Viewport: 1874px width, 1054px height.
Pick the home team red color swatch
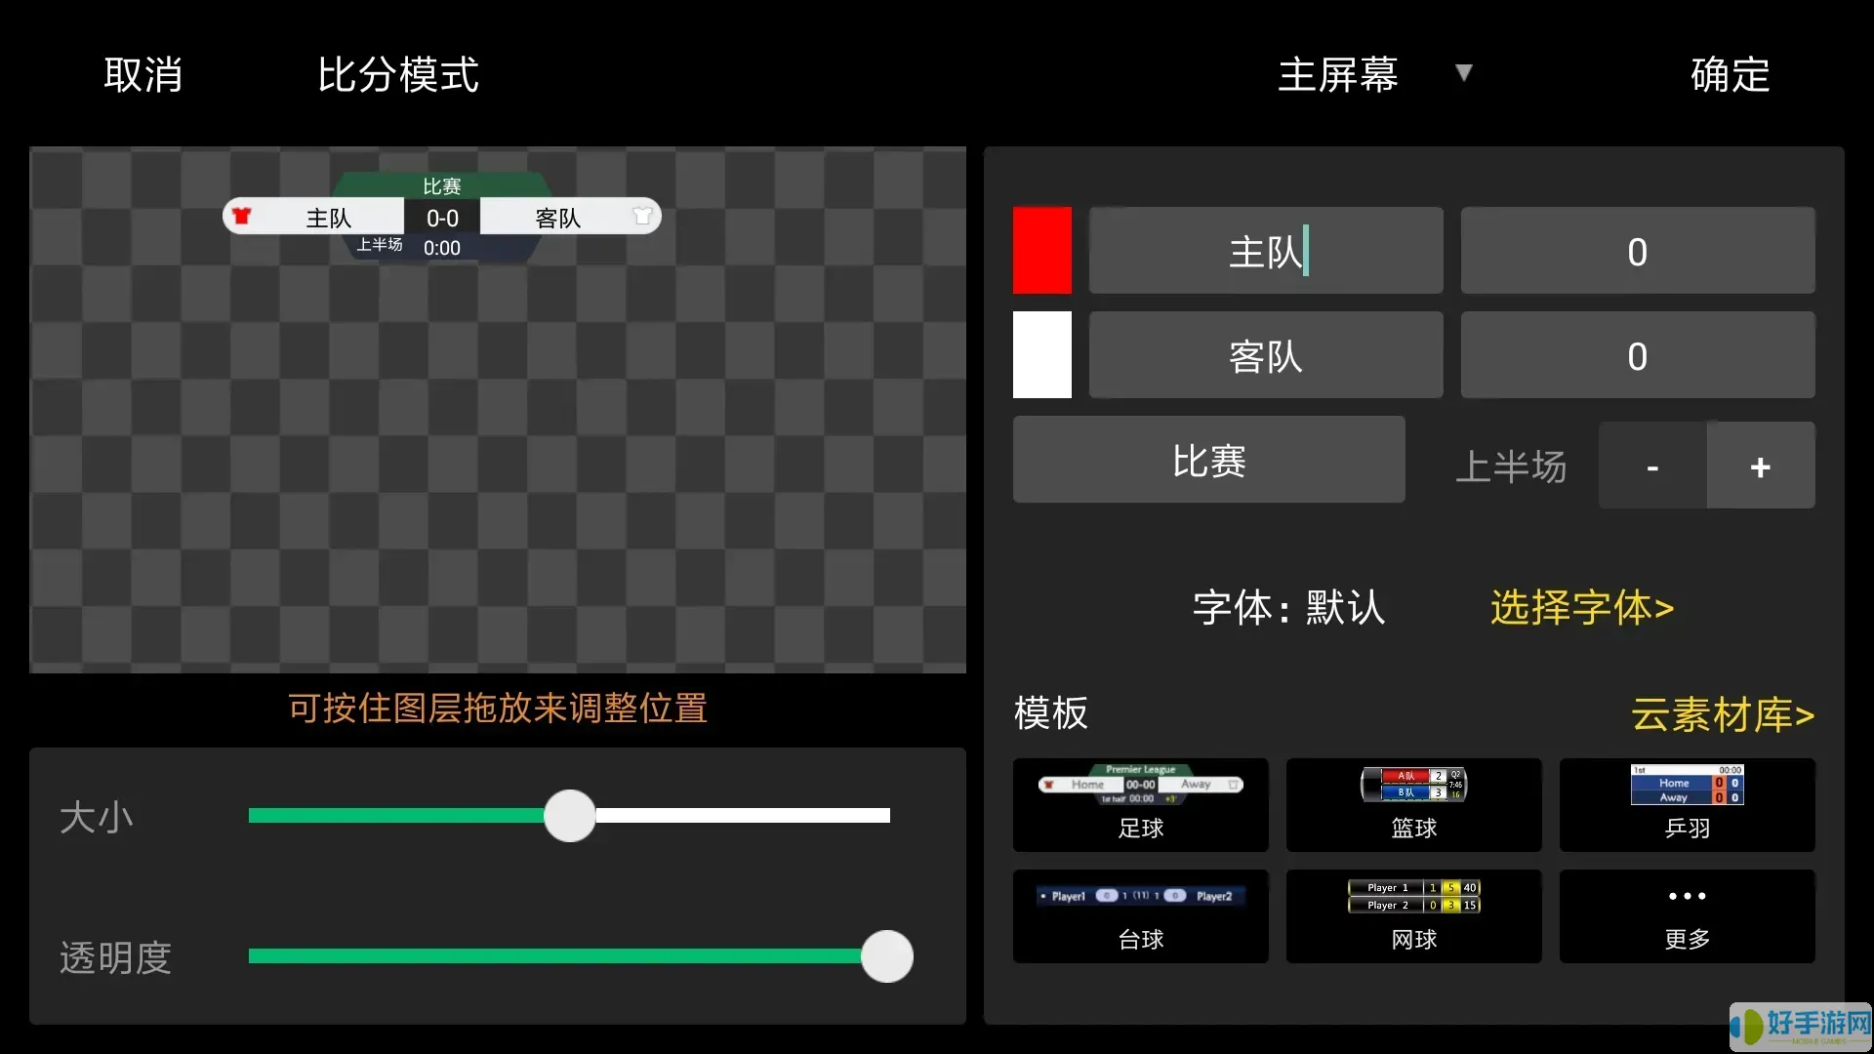[1041, 250]
